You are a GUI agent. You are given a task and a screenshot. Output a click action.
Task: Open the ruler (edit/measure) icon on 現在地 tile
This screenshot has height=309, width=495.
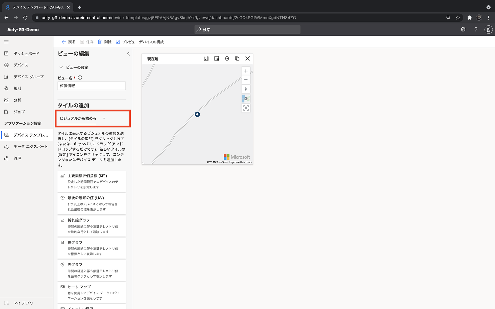pos(206,59)
